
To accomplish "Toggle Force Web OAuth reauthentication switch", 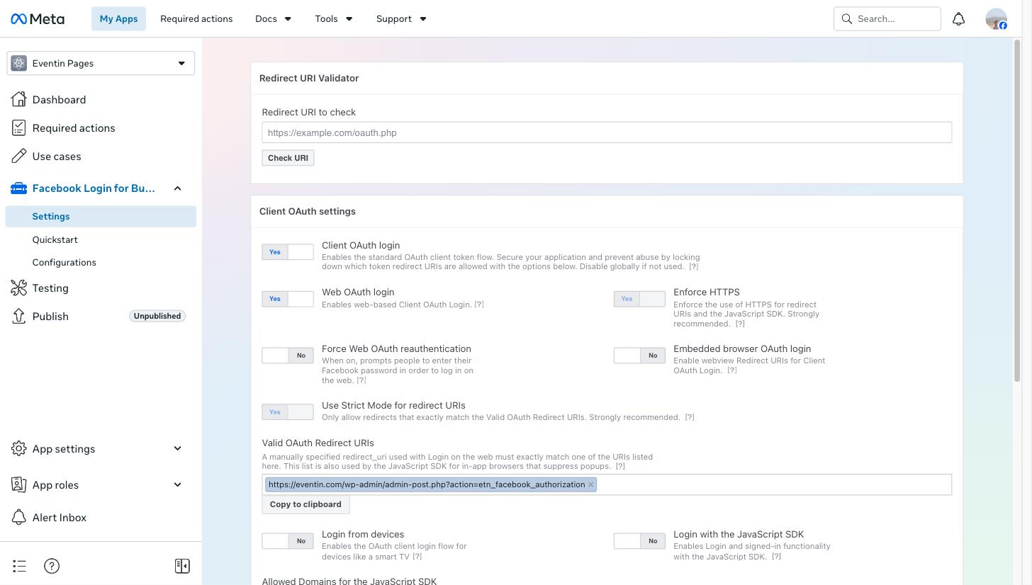I will [x=288, y=356].
